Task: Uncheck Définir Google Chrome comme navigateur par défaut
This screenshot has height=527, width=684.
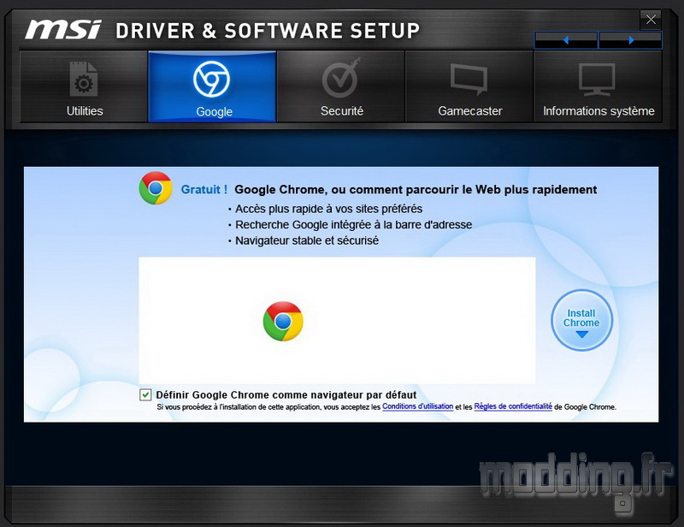Action: coord(145,394)
